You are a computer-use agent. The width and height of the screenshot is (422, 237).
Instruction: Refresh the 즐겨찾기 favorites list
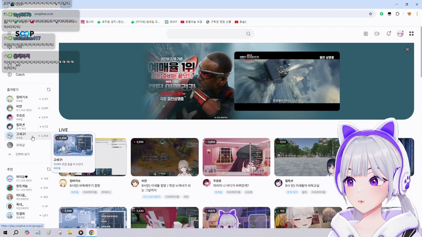click(49, 90)
